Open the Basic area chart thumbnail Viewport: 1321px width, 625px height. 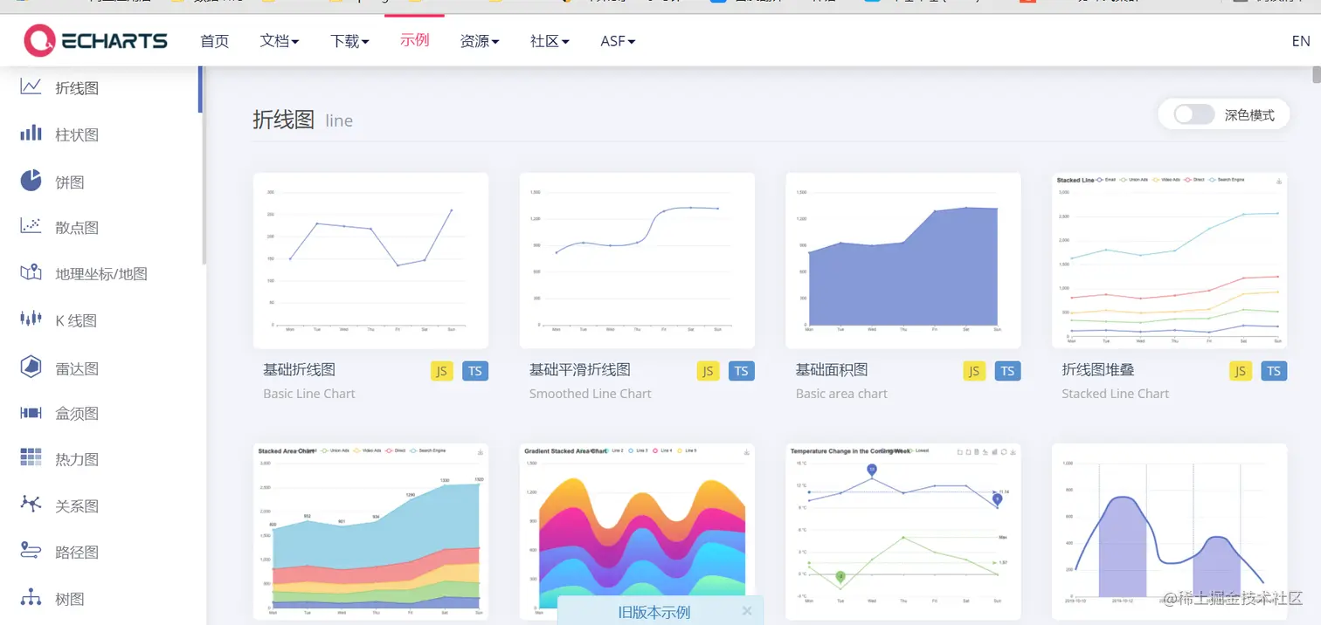pyautogui.click(x=903, y=260)
